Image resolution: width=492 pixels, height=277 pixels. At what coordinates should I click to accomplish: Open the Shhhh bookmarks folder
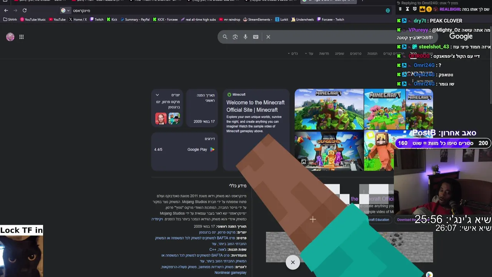tap(10, 20)
